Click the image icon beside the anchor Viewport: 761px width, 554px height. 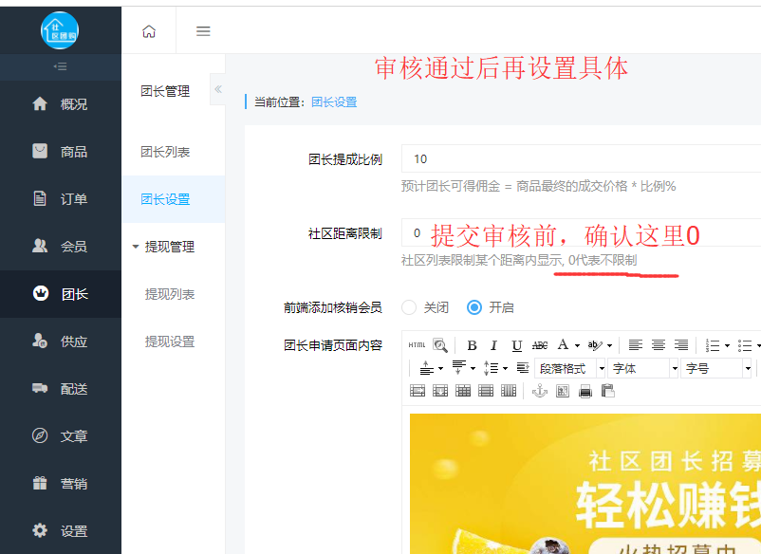563,391
